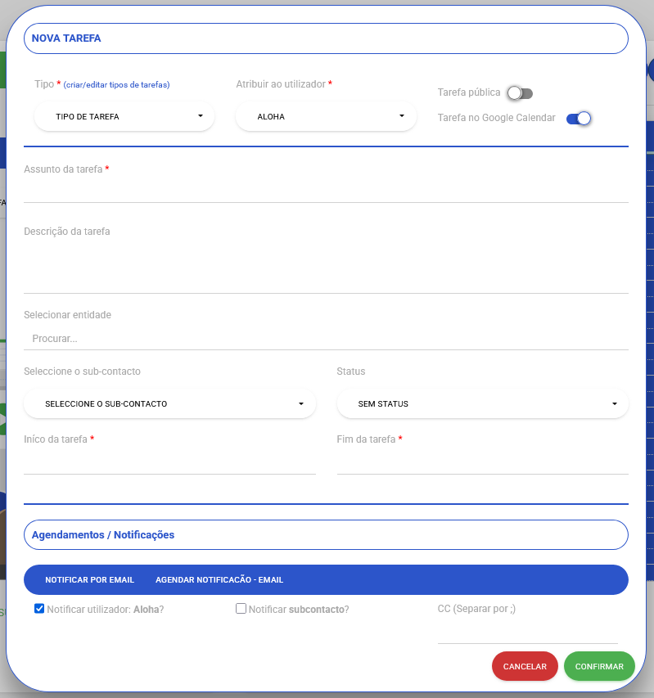This screenshot has width=654, height=698.
Task: Open Seleccione o sub-contacto dropdown
Action: pyautogui.click(x=170, y=404)
